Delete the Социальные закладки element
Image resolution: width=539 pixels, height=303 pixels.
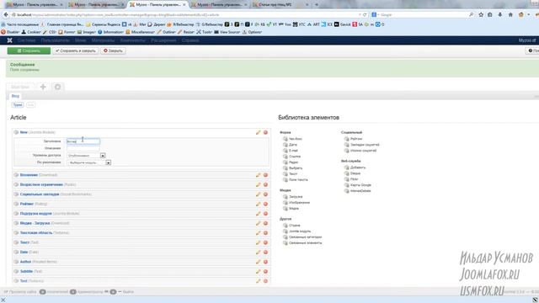pos(265,194)
